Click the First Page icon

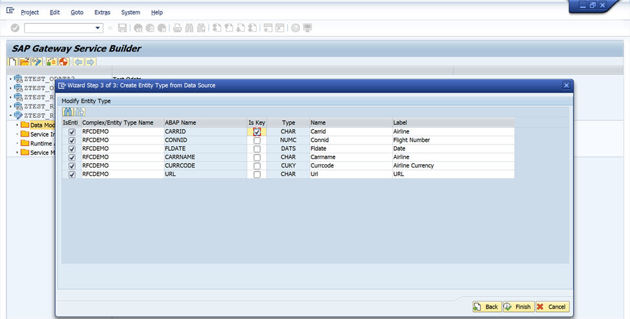click(217, 28)
